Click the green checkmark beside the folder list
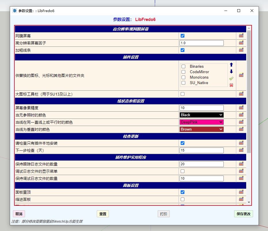Viewport: 268px width, 231px height. pos(231,78)
